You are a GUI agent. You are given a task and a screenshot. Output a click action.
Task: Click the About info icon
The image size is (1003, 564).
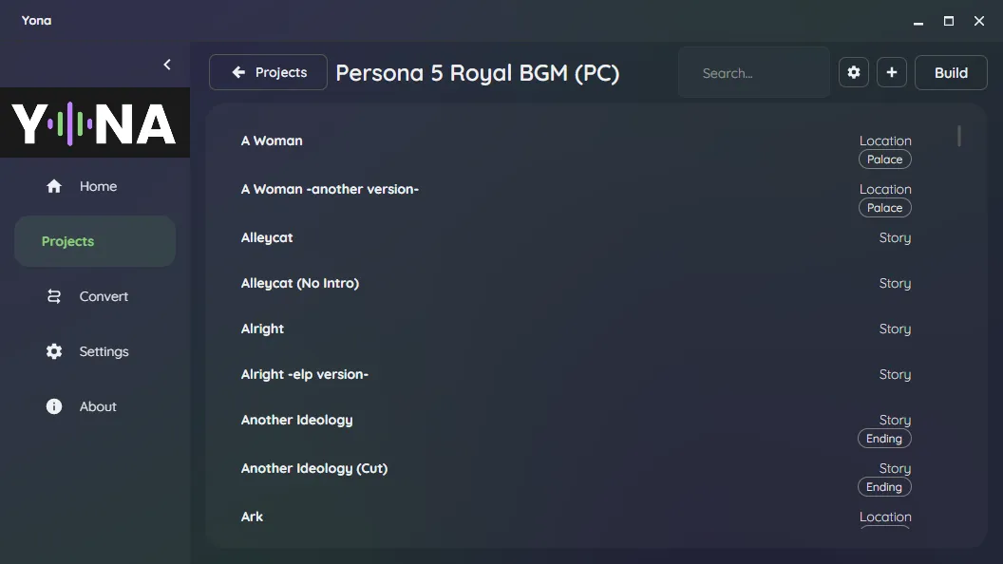(54, 406)
